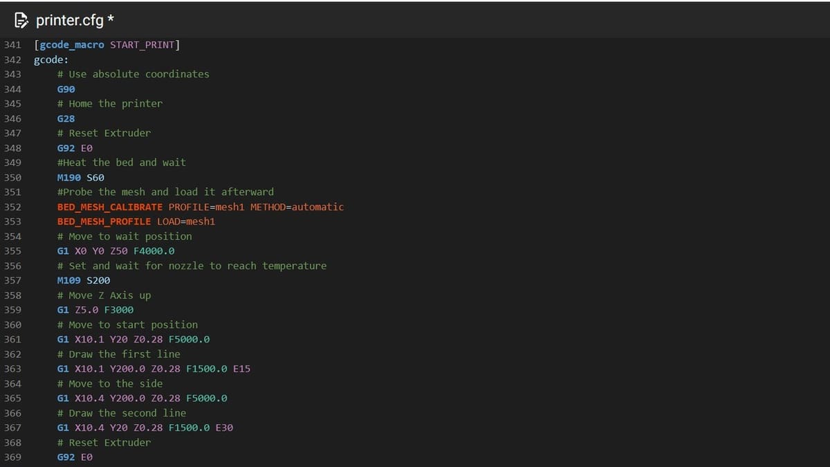Viewport: 830px width, 467px height.
Task: Click the M109 S200 nozzle temperature line
Action: pyautogui.click(x=84, y=280)
